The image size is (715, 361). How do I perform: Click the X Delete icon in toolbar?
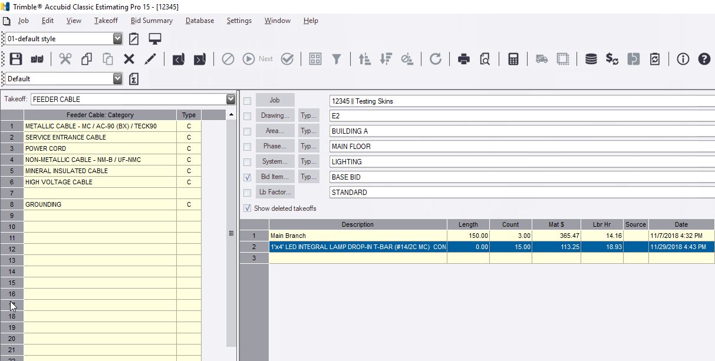point(129,59)
